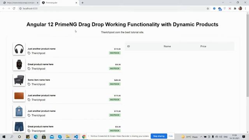Open the taskbar clock and calendar
The image size is (249, 140).
(234, 137)
